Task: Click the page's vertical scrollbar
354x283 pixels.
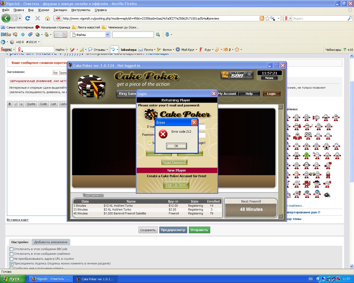Action: [x=352, y=133]
